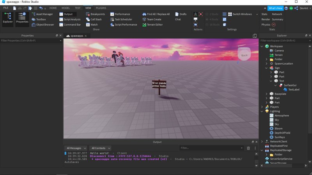312x175 pixels.
Task: Open the help question mark icon
Action: (x=286, y=8)
